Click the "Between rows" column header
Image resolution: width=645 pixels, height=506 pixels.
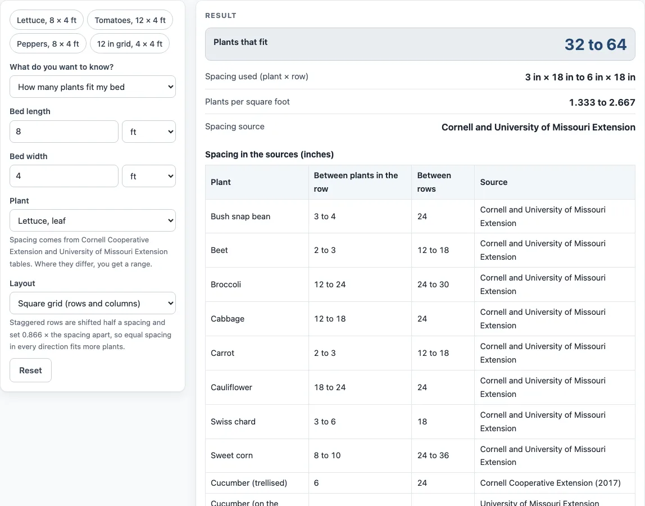[443, 182]
